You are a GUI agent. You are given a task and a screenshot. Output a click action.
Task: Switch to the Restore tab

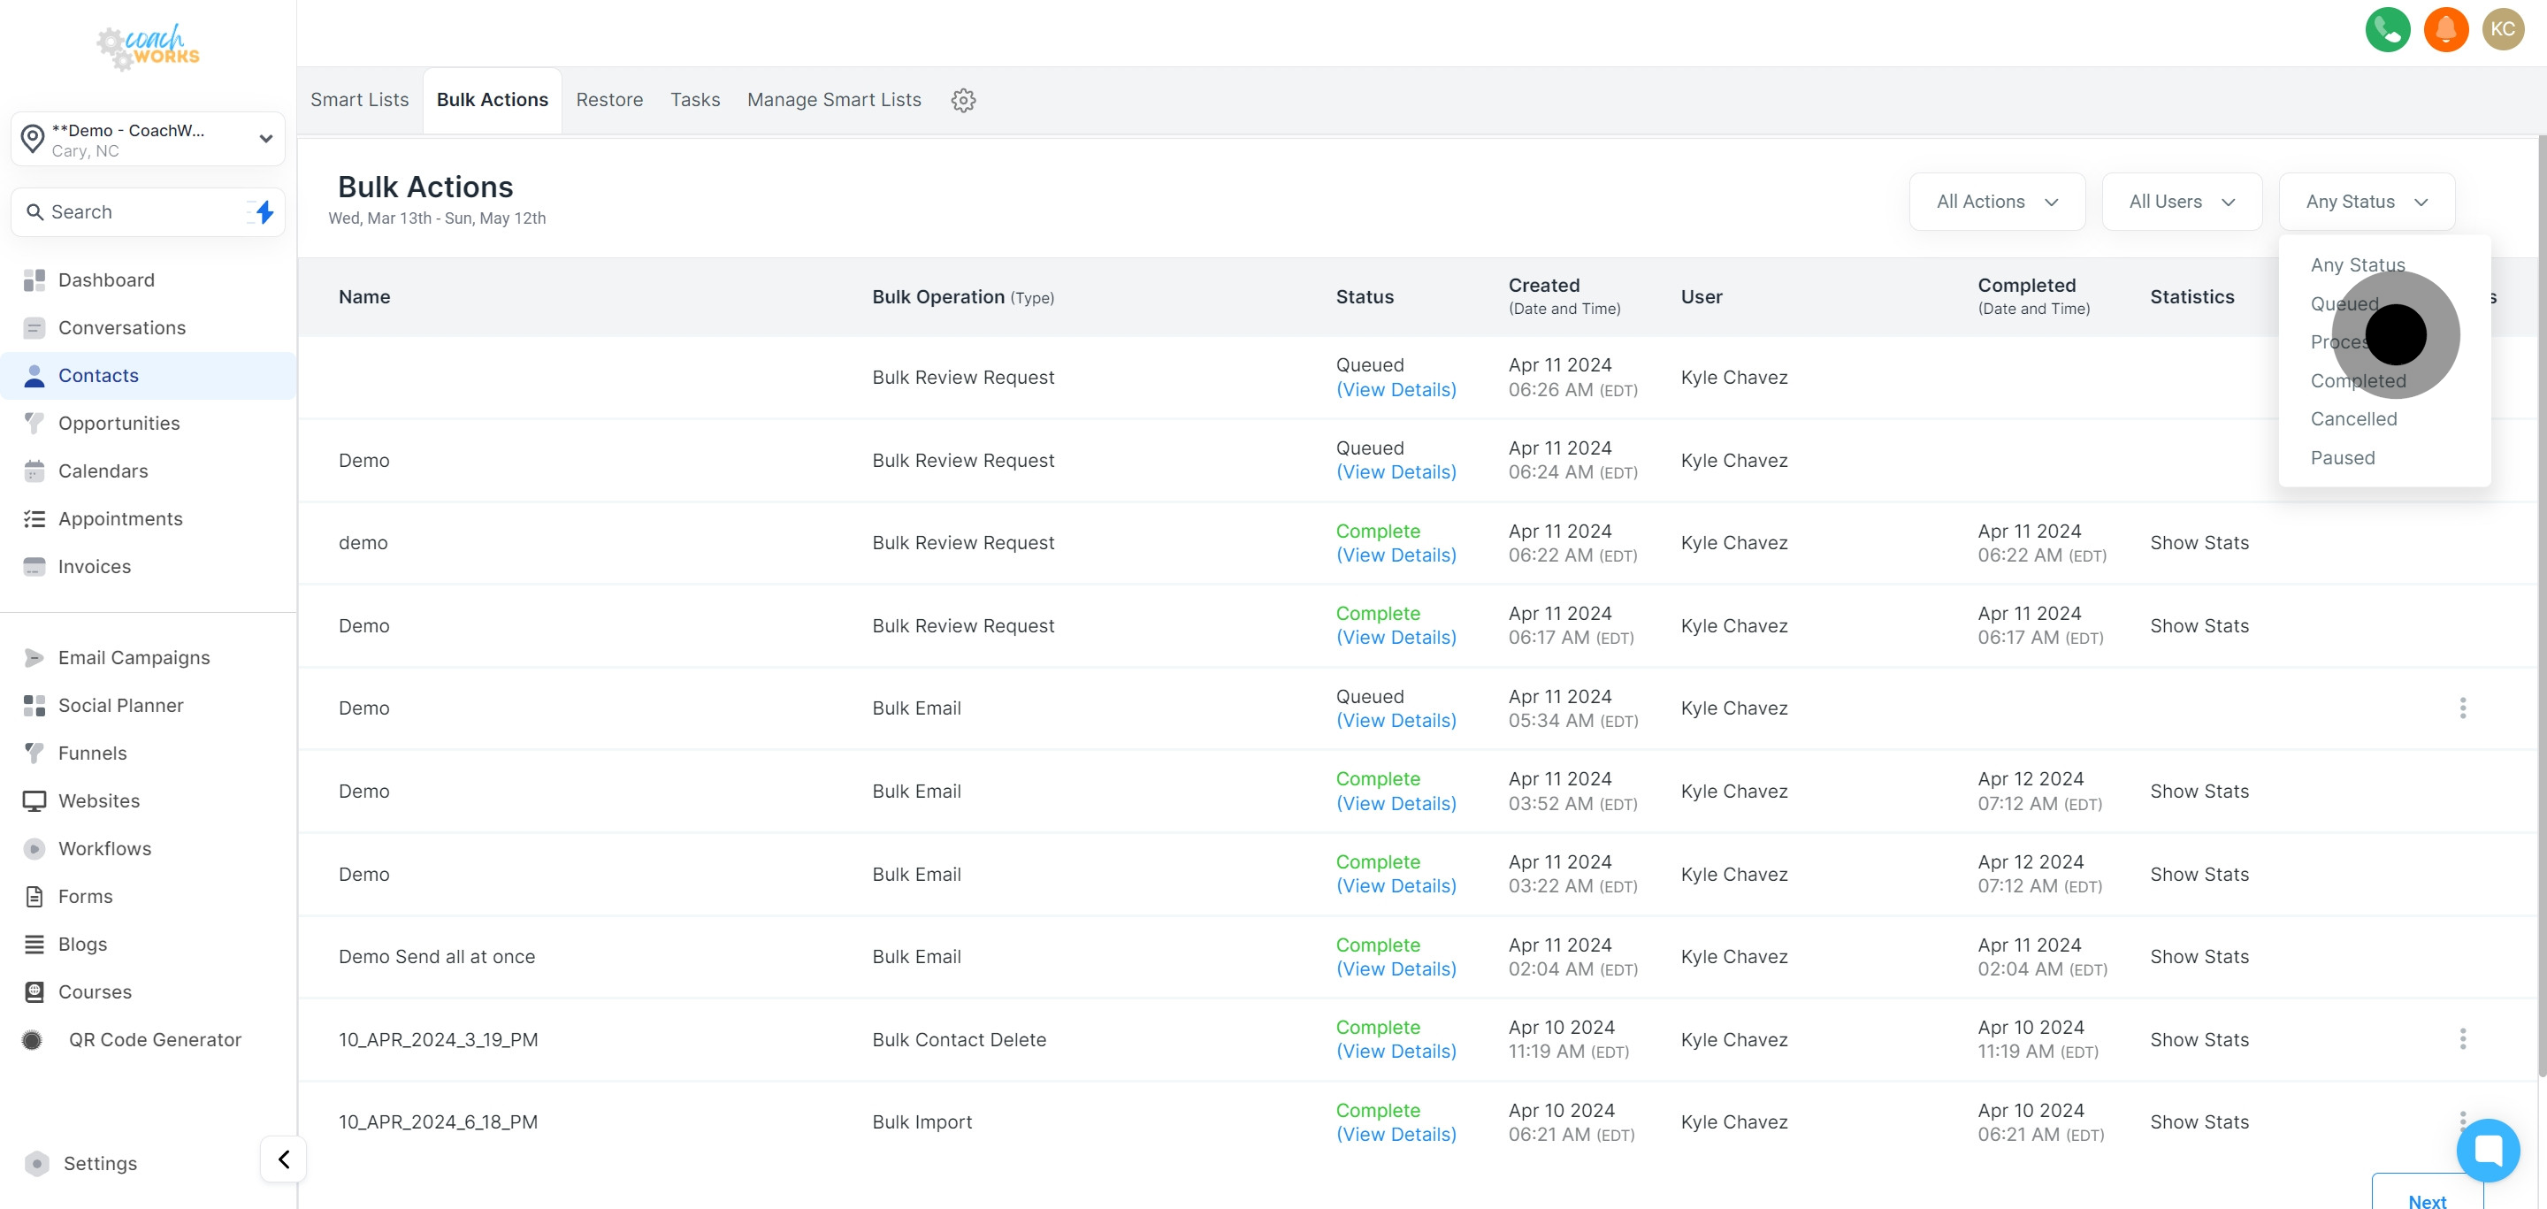point(609,100)
